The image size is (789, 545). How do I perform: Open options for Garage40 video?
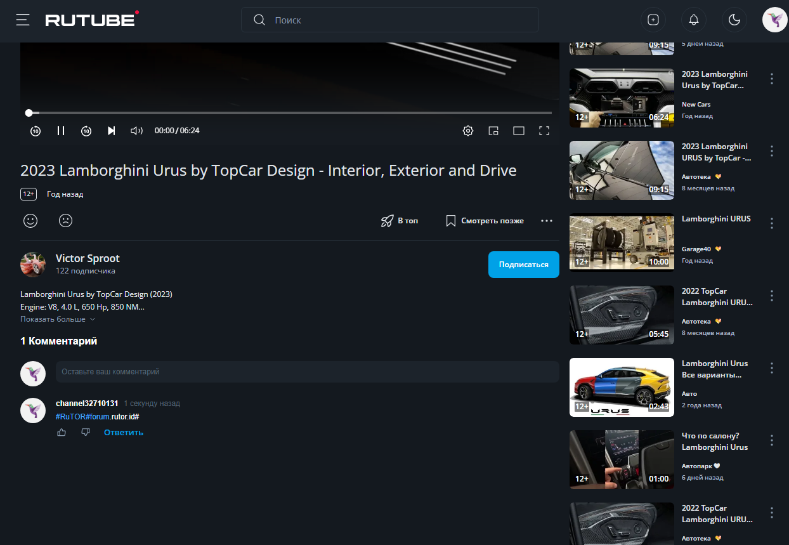tap(772, 223)
